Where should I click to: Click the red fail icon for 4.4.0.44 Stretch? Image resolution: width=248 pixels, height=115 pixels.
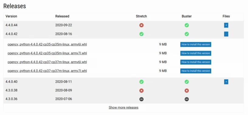141,25
